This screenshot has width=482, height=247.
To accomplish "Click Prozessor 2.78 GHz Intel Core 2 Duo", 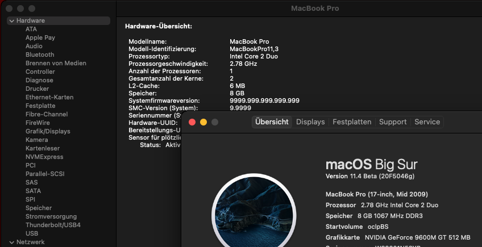I will pyautogui.click(x=382, y=205).
